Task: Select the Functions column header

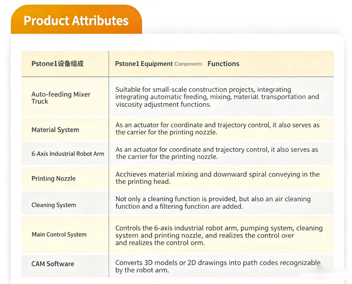Action: pos(224,64)
